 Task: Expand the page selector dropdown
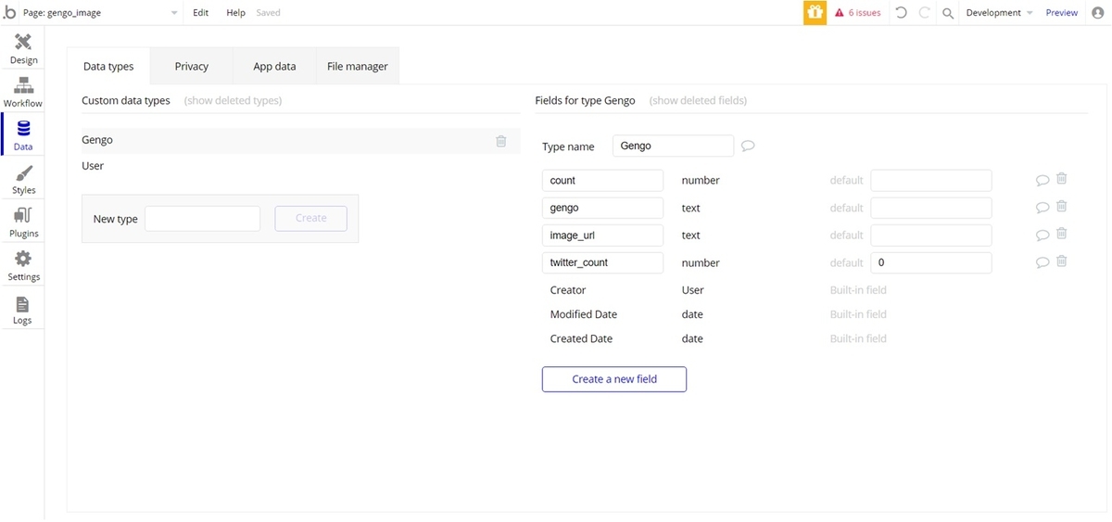click(174, 13)
